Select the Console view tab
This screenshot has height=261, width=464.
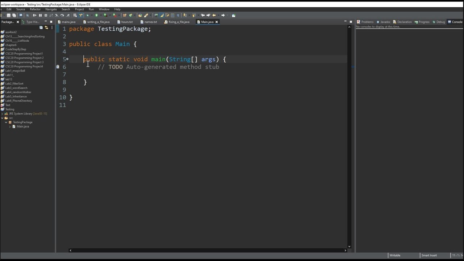pos(455,22)
